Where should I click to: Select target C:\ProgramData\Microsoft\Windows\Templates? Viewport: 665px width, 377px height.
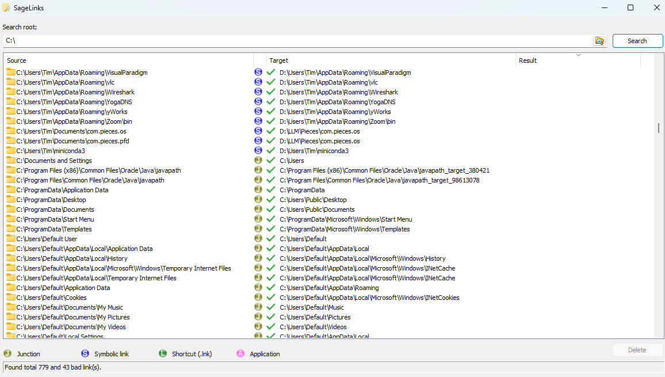pyautogui.click(x=345, y=229)
